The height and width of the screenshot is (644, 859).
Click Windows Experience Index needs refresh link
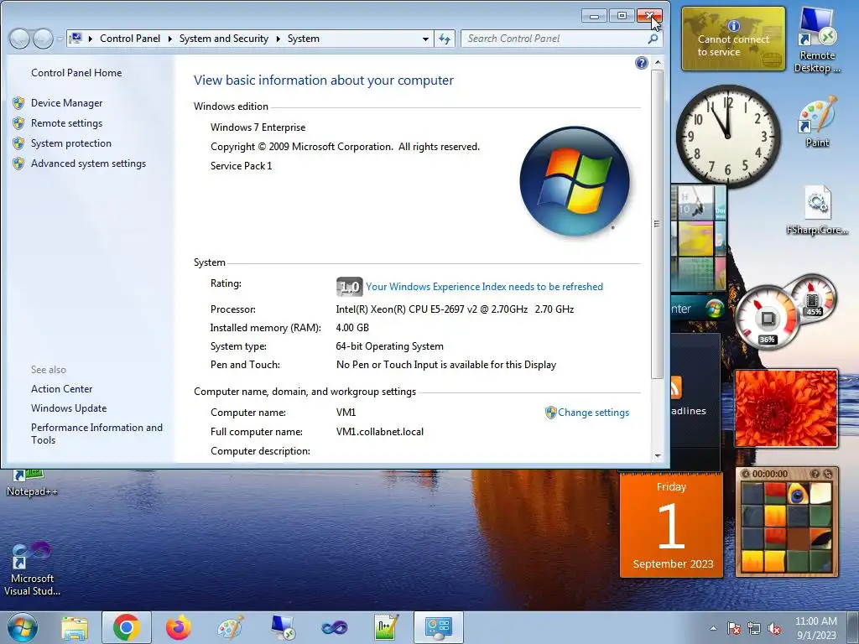484,287
